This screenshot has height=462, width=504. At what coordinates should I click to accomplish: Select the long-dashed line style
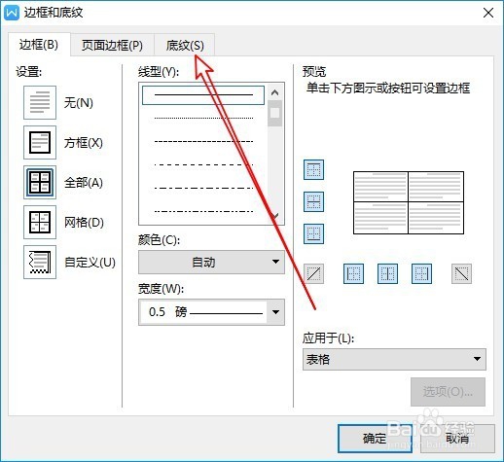pyautogui.click(x=203, y=164)
